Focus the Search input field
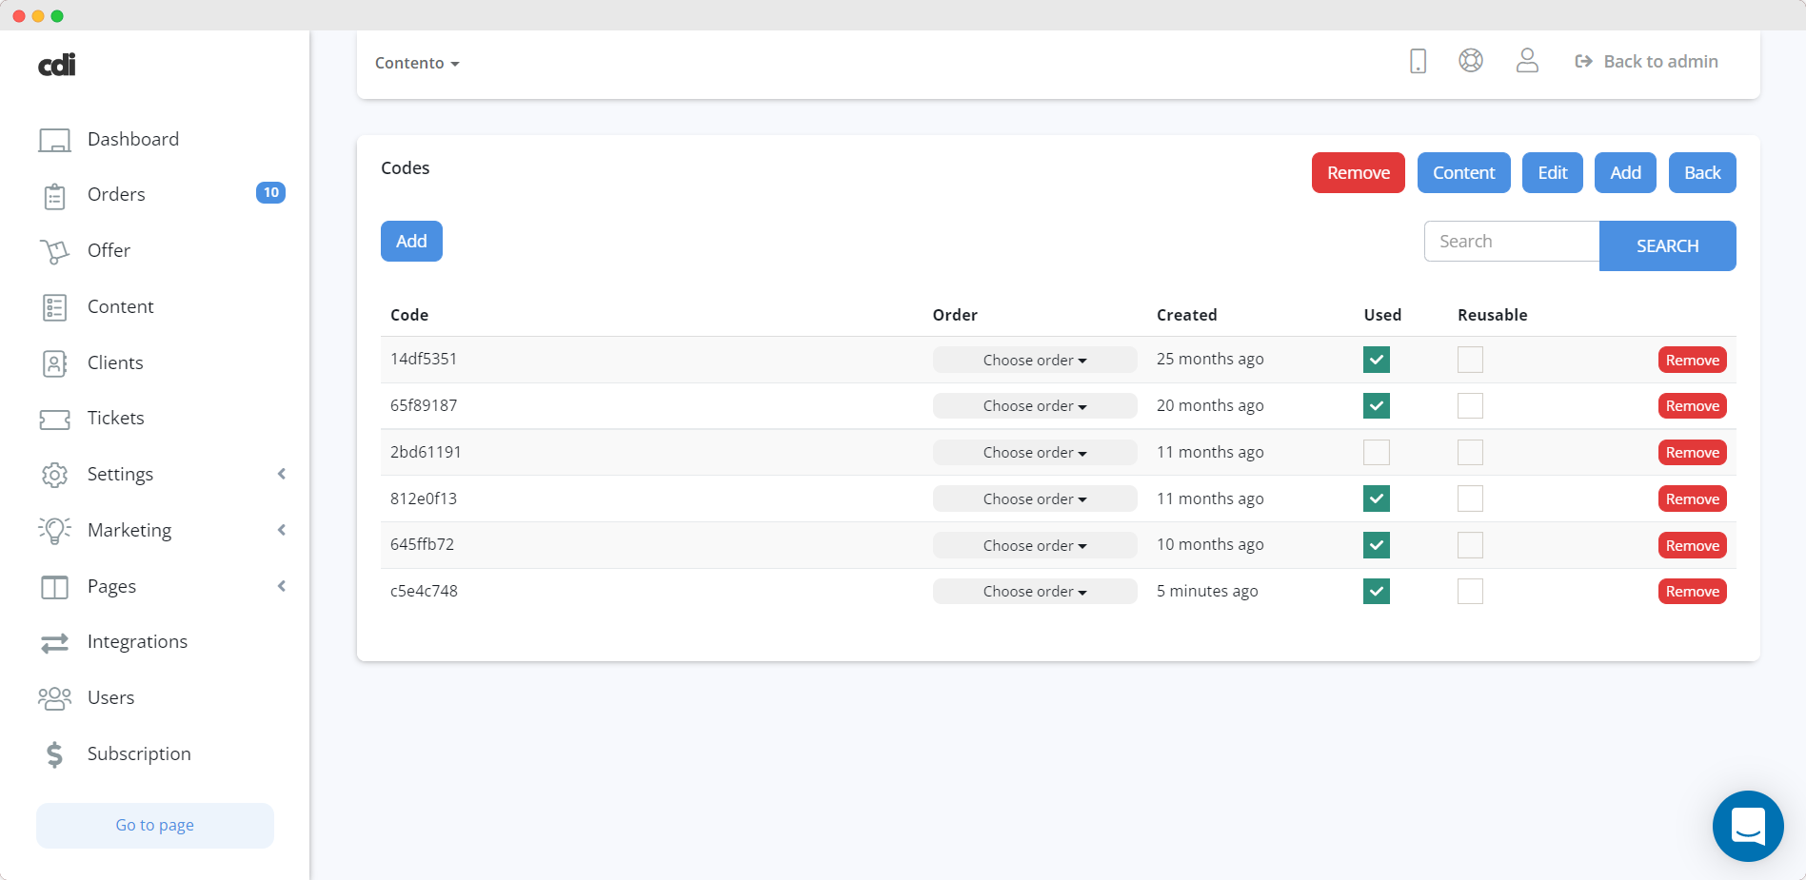 (1512, 242)
